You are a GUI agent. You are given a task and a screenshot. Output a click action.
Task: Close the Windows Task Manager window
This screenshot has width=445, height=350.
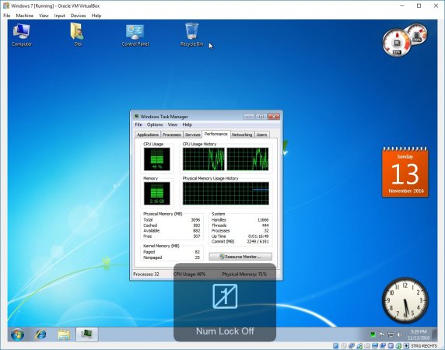point(274,117)
